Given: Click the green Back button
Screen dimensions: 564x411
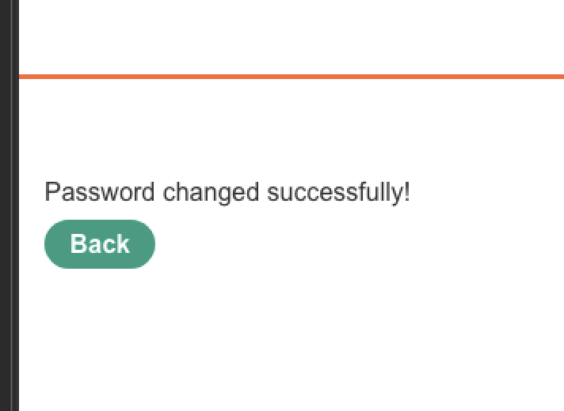Looking at the screenshot, I should (x=100, y=244).
